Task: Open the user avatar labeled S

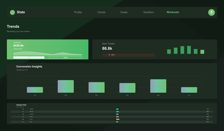Action: coord(212,12)
